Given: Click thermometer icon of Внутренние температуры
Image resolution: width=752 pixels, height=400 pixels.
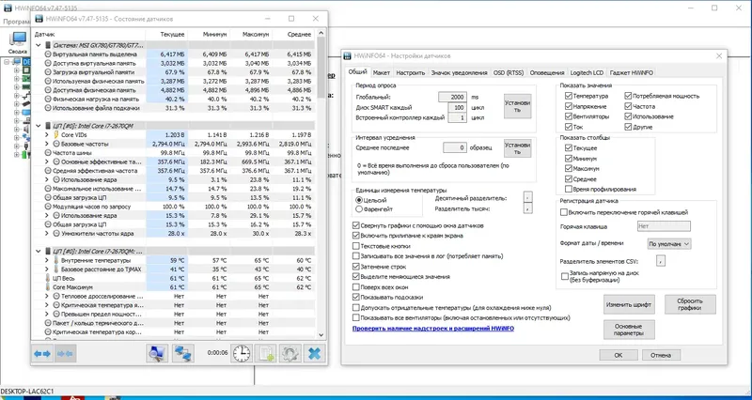Looking at the screenshot, I should click(x=56, y=260).
